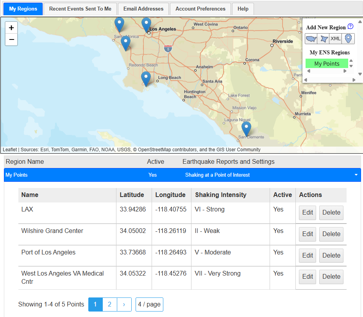This screenshot has width=363, height=317.
Task: Select the map pin near Santa Monica
Action: 119,25
